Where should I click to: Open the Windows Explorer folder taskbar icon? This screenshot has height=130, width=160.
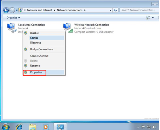[x=32, y=127]
